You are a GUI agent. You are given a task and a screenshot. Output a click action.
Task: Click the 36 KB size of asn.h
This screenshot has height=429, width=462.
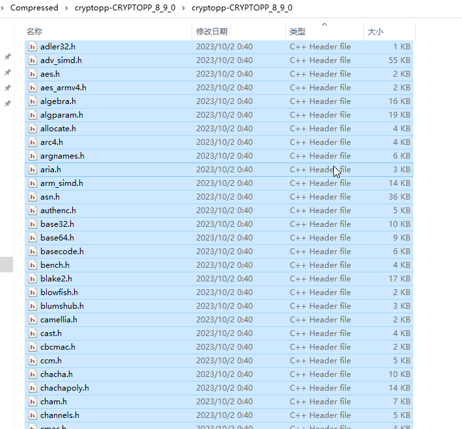coord(399,197)
